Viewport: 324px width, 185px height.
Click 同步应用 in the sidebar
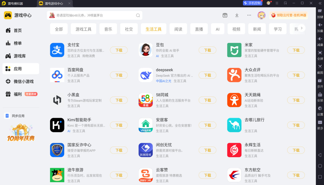pyautogui.click(x=15, y=116)
